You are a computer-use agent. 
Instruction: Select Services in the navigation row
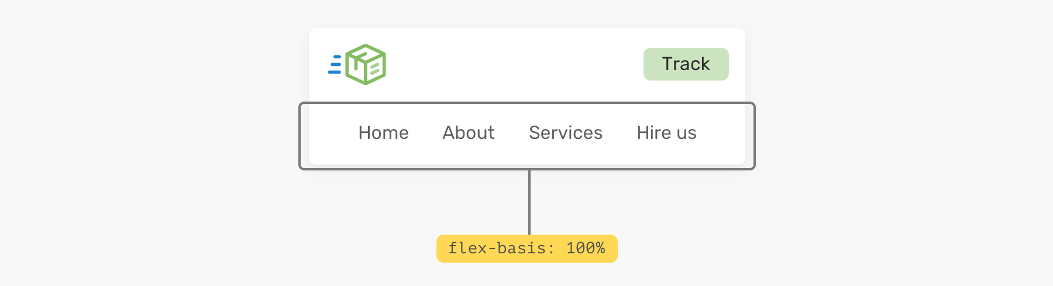[565, 133]
